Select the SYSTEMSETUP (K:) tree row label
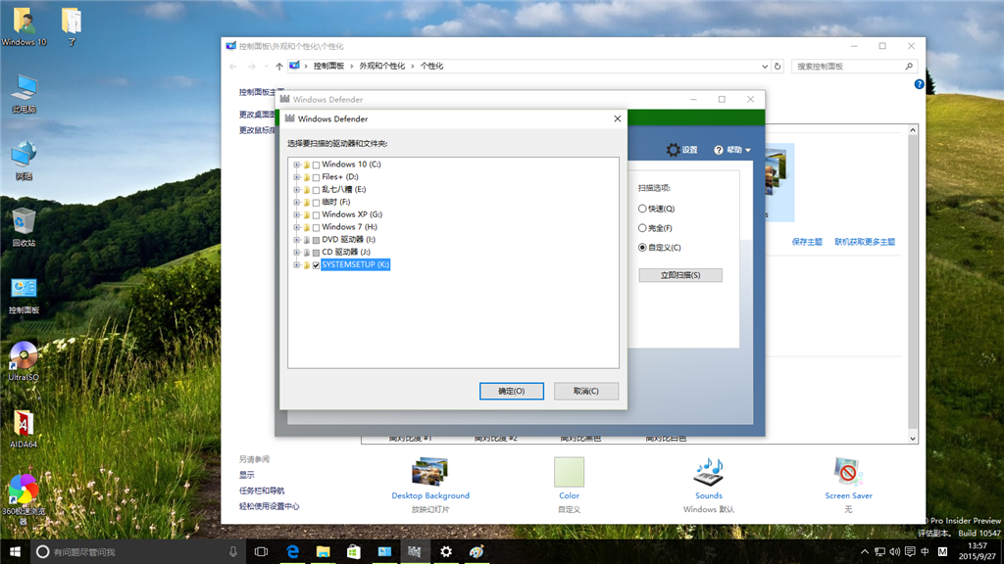Screen dimensions: 1004x564 355,264
